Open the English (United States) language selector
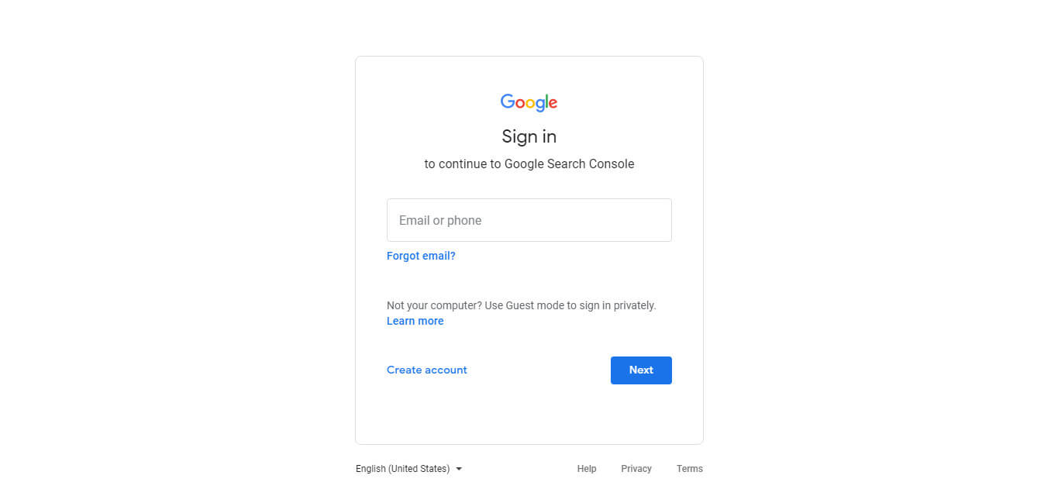1058x489 pixels. coord(403,469)
